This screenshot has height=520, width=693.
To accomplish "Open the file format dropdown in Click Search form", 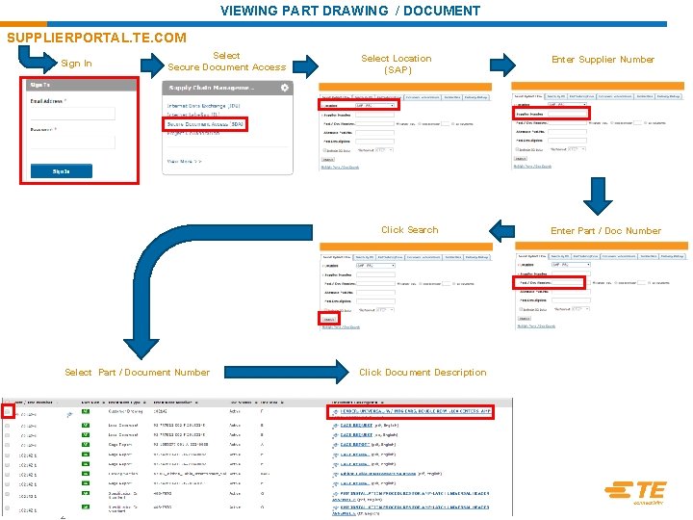I will [x=384, y=310].
